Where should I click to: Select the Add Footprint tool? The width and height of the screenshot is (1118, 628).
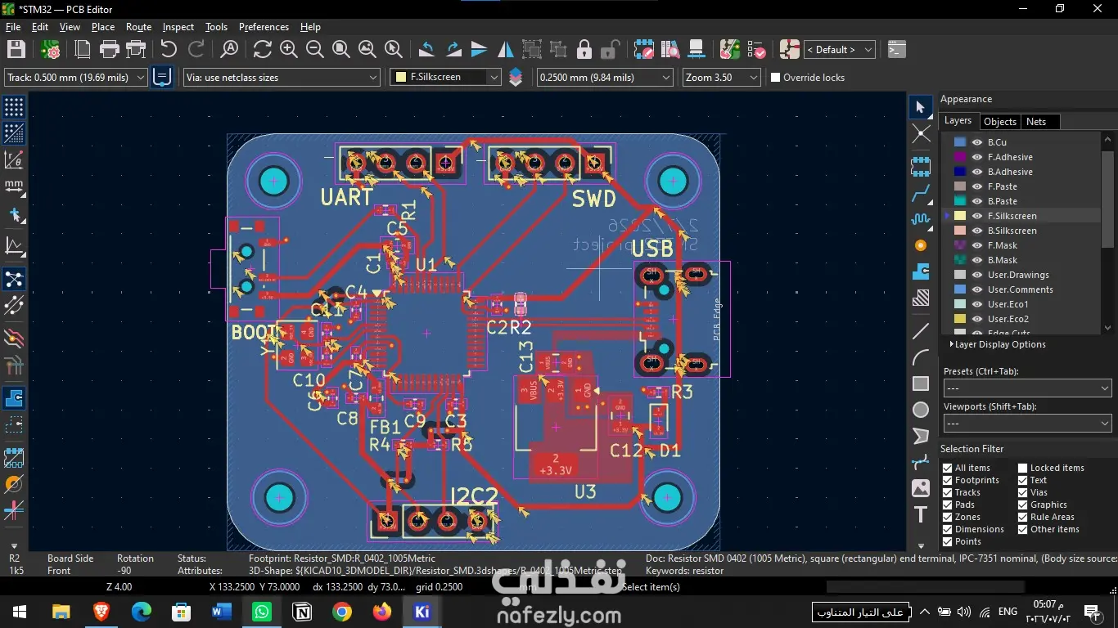921,167
